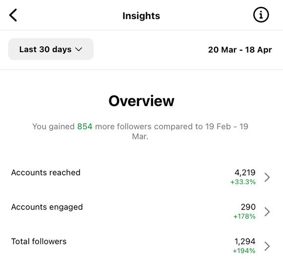
Task: Click the +194% change indicator
Action: click(244, 251)
